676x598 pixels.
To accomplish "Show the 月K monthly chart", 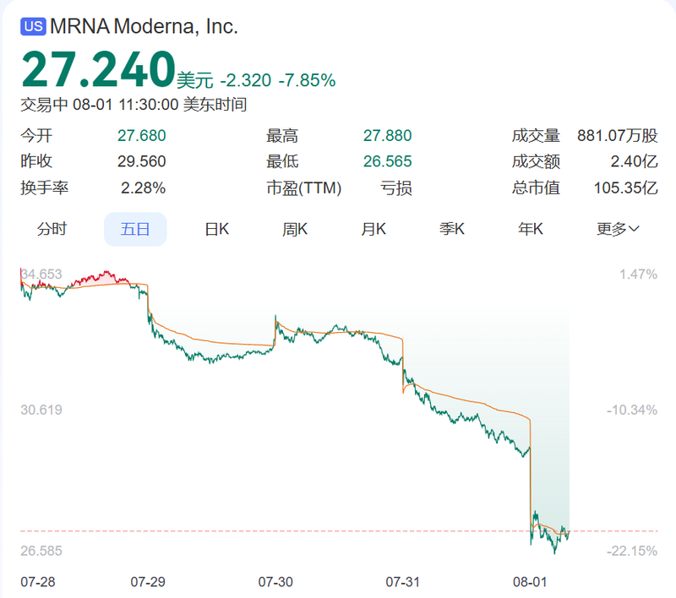I will pyautogui.click(x=373, y=229).
